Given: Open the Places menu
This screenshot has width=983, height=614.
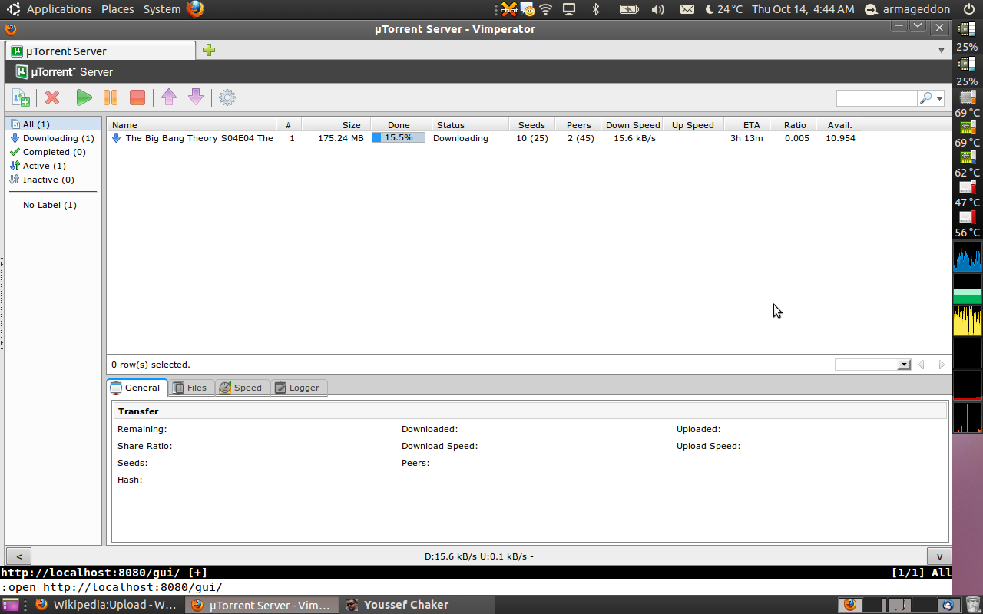Looking at the screenshot, I should 117,9.
